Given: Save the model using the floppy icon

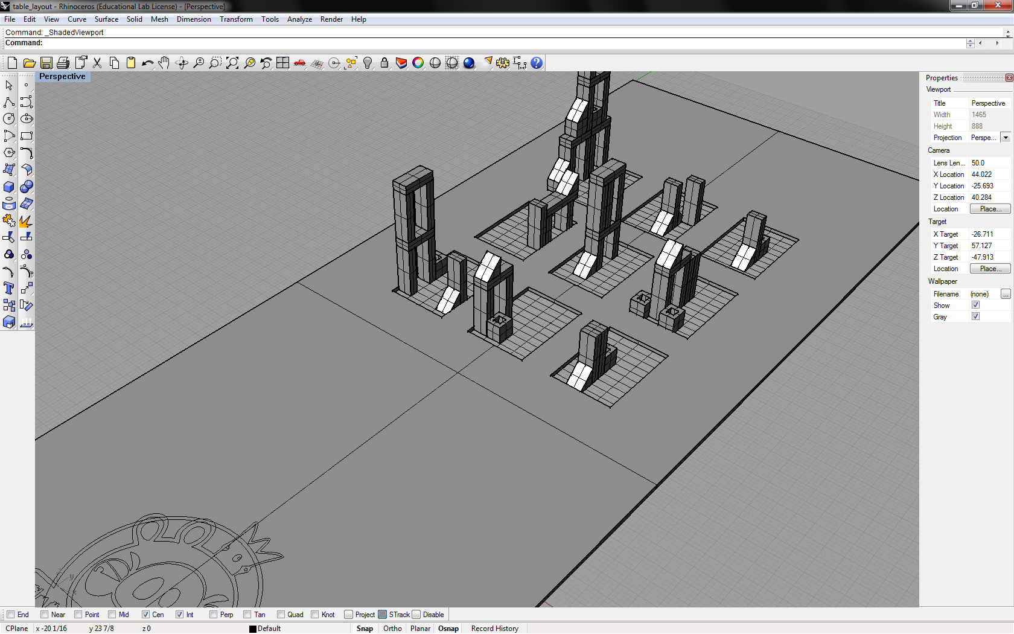Looking at the screenshot, I should coord(46,63).
